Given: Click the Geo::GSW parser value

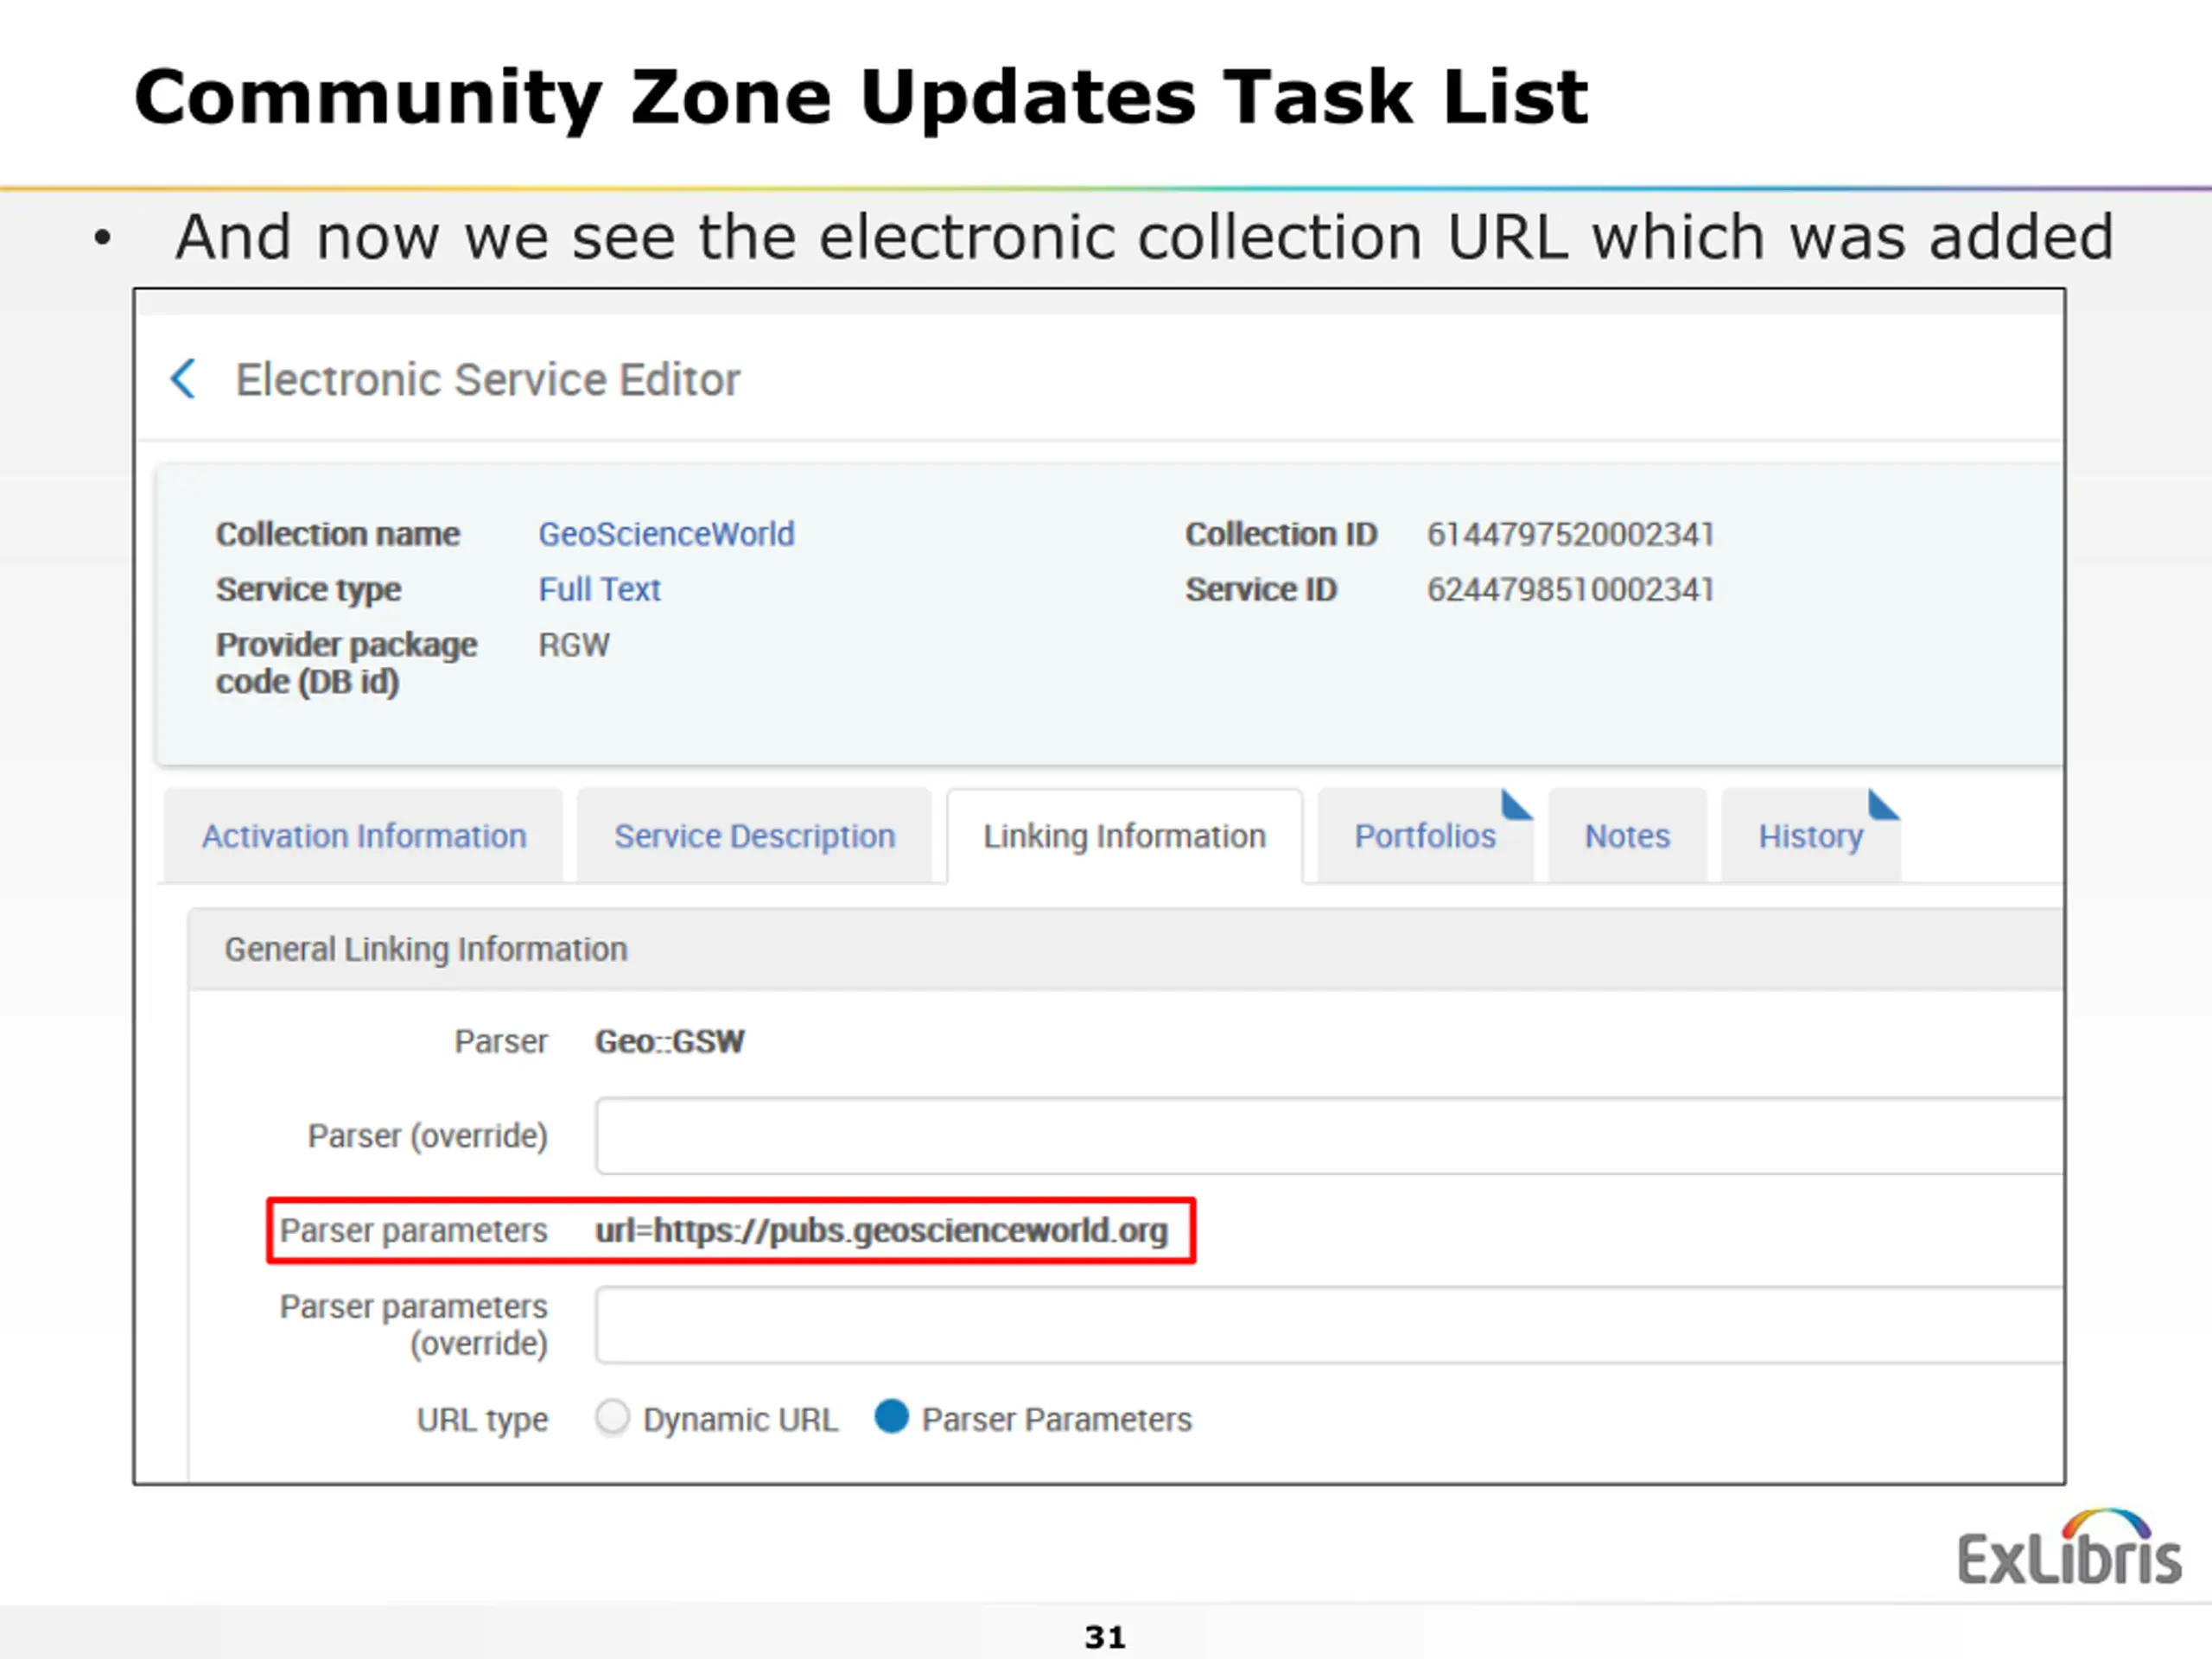Looking at the screenshot, I should coord(670,1042).
